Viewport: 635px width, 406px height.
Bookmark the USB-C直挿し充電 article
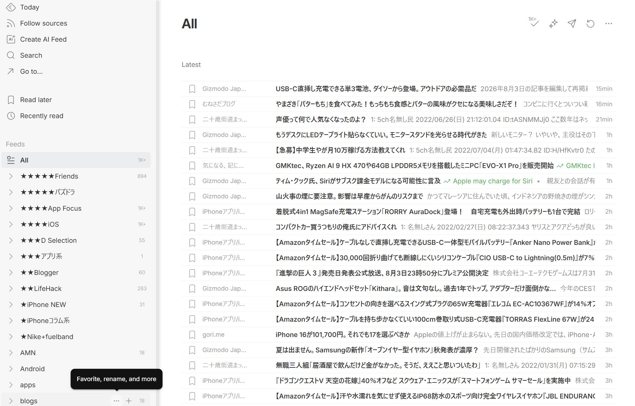click(192, 89)
